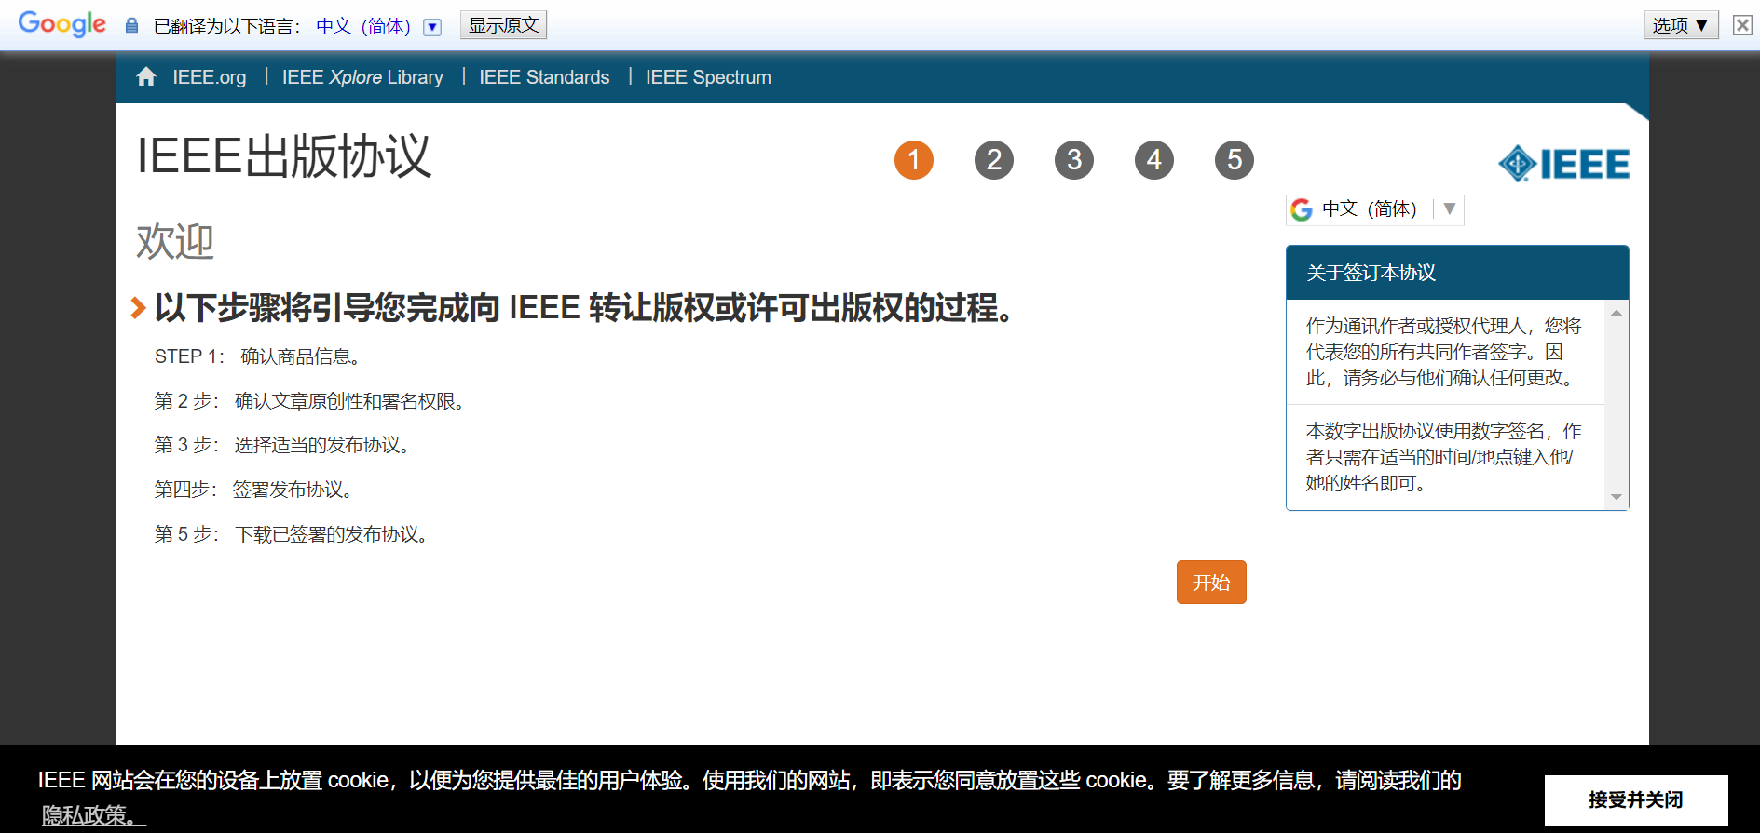1760x833 pixels.
Task: Click the paragraph starting 作为通讯作者或授权代理人
Action: click(1444, 352)
